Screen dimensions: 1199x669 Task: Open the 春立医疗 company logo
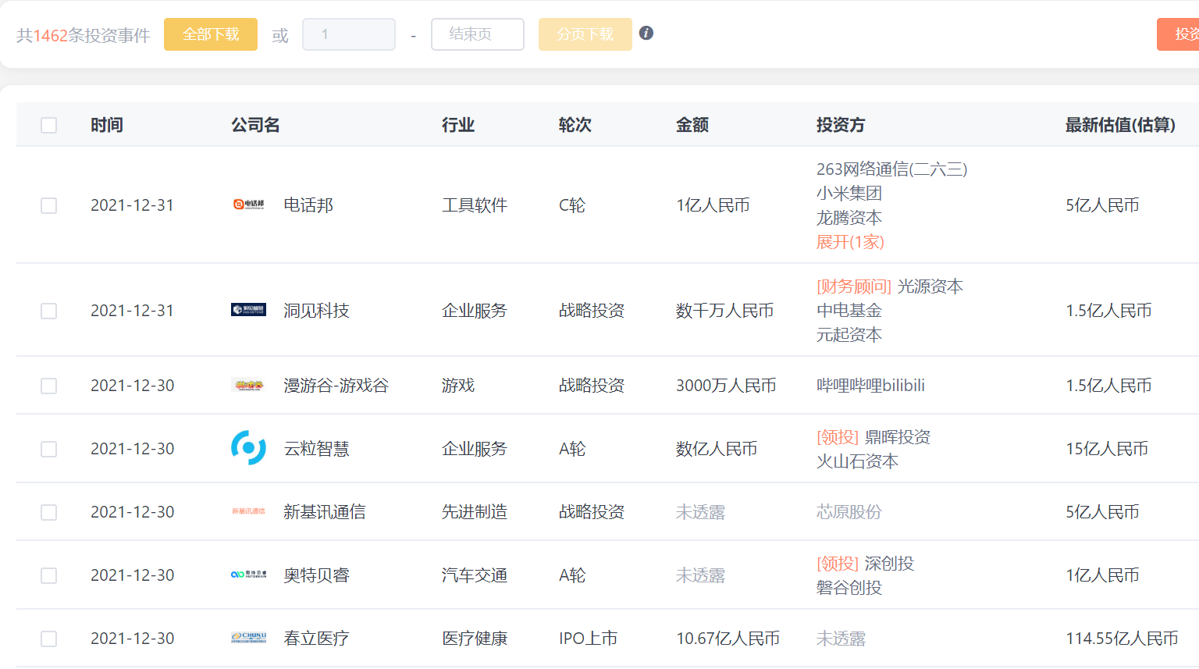249,638
